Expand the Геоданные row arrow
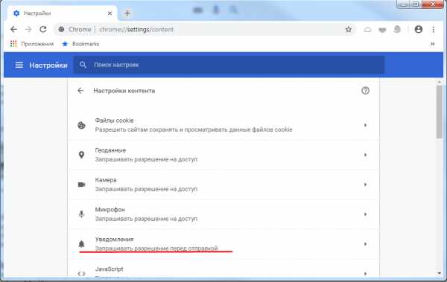The height and width of the screenshot is (282, 447). 365,155
